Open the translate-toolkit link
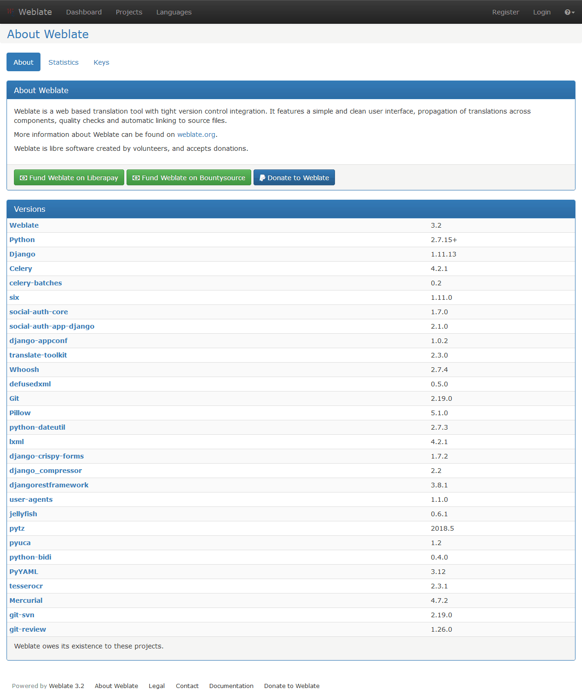 point(38,355)
